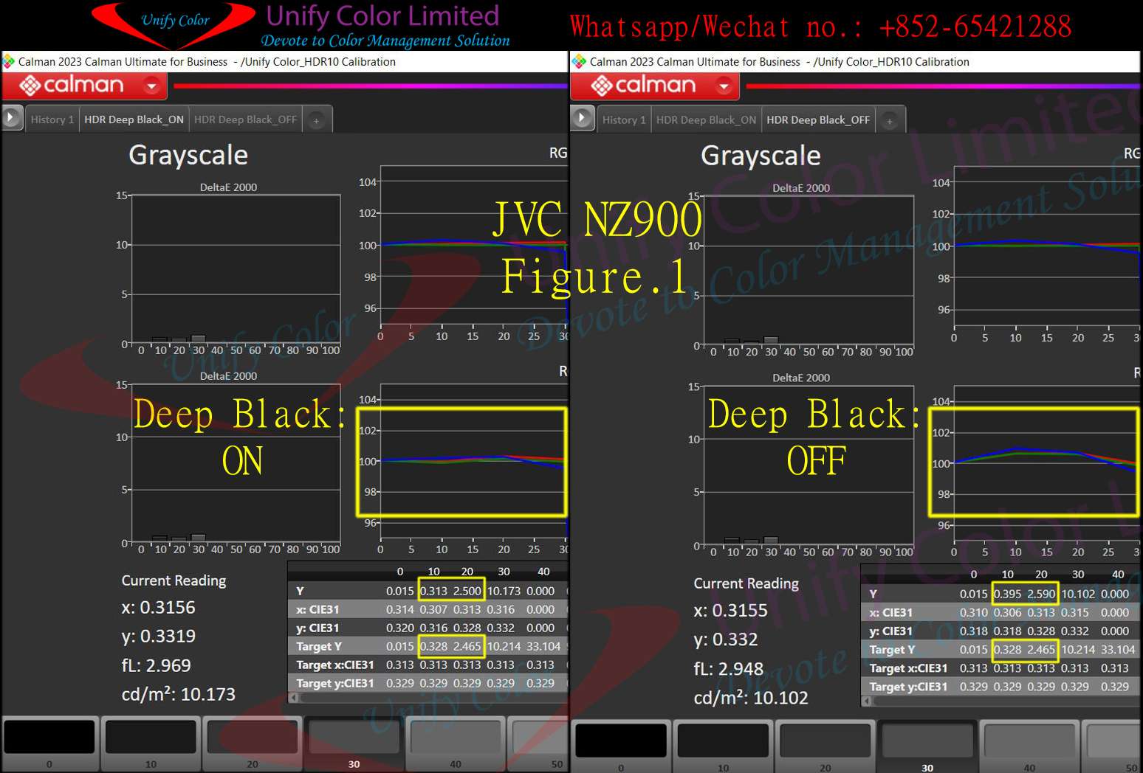Select the 50 gray patch in right window

tap(1111, 746)
